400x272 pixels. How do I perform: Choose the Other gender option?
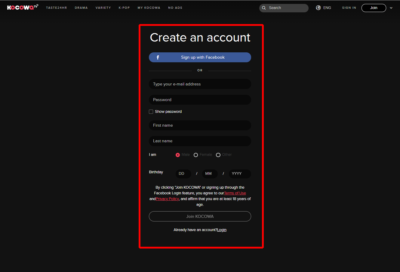(x=218, y=155)
